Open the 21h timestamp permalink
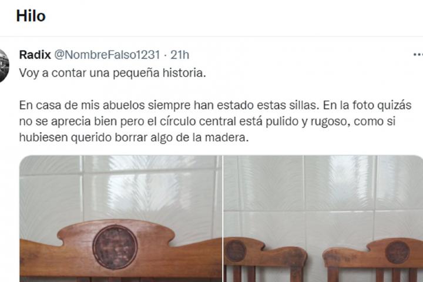This screenshot has height=282, width=423. (x=180, y=55)
